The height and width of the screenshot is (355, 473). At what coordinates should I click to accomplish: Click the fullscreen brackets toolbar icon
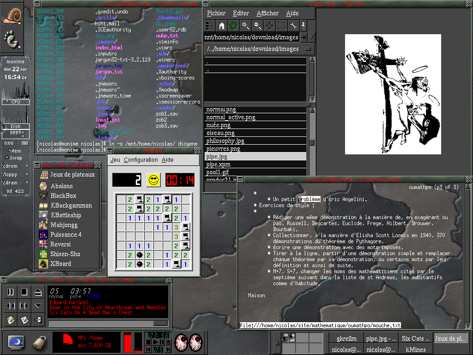pos(281,26)
